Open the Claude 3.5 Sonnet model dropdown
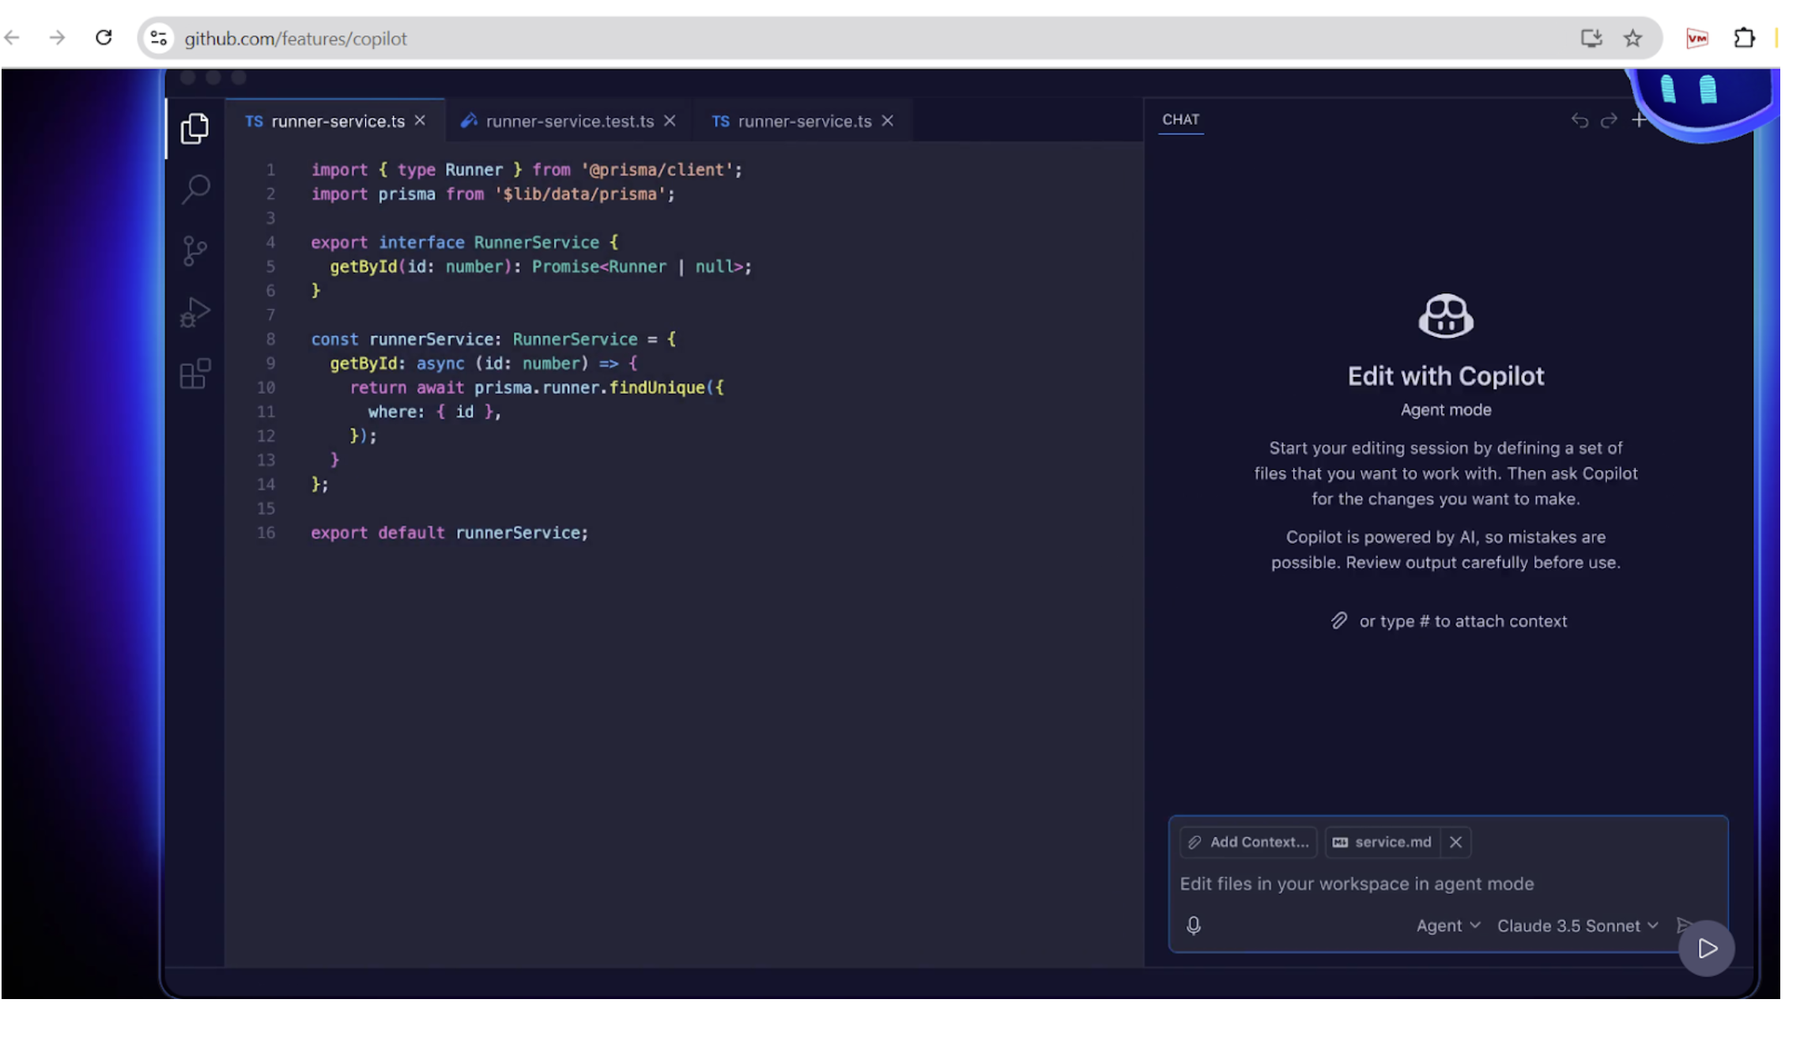This screenshot has width=1804, height=1037. [1577, 926]
